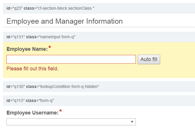Click the id="q25" text in the section bar

[15, 8]
